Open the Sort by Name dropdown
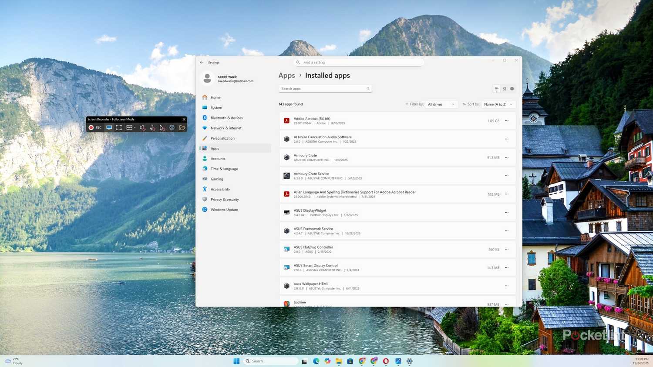653x367 pixels. 498,104
